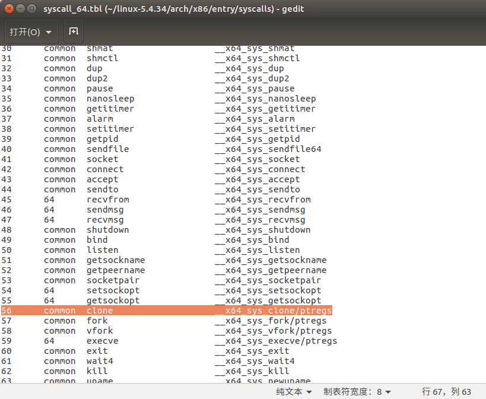Click the word socket on line 41
Viewport: 486px width, 399px height.
tap(102, 159)
